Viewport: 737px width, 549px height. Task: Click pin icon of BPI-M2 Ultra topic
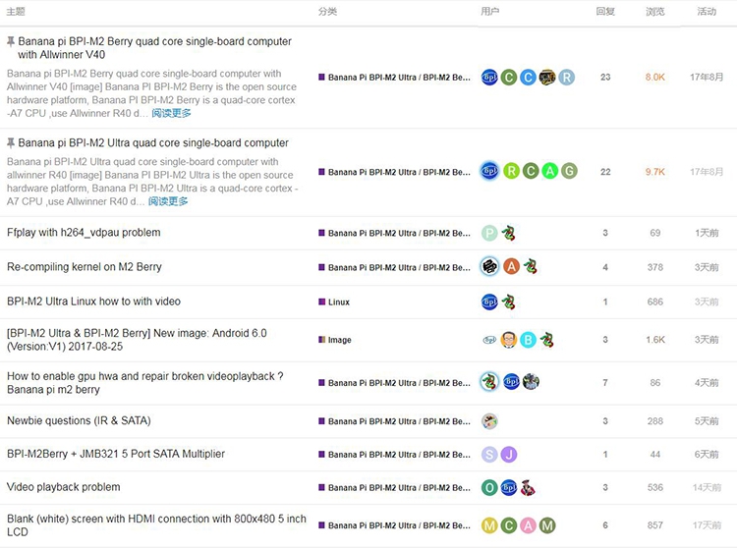[11, 143]
